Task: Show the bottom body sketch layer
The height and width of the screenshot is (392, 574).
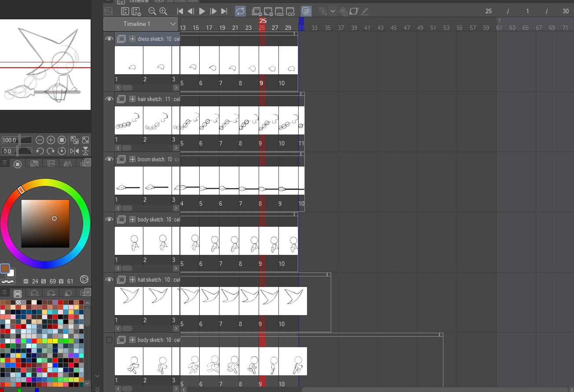Action: click(109, 340)
